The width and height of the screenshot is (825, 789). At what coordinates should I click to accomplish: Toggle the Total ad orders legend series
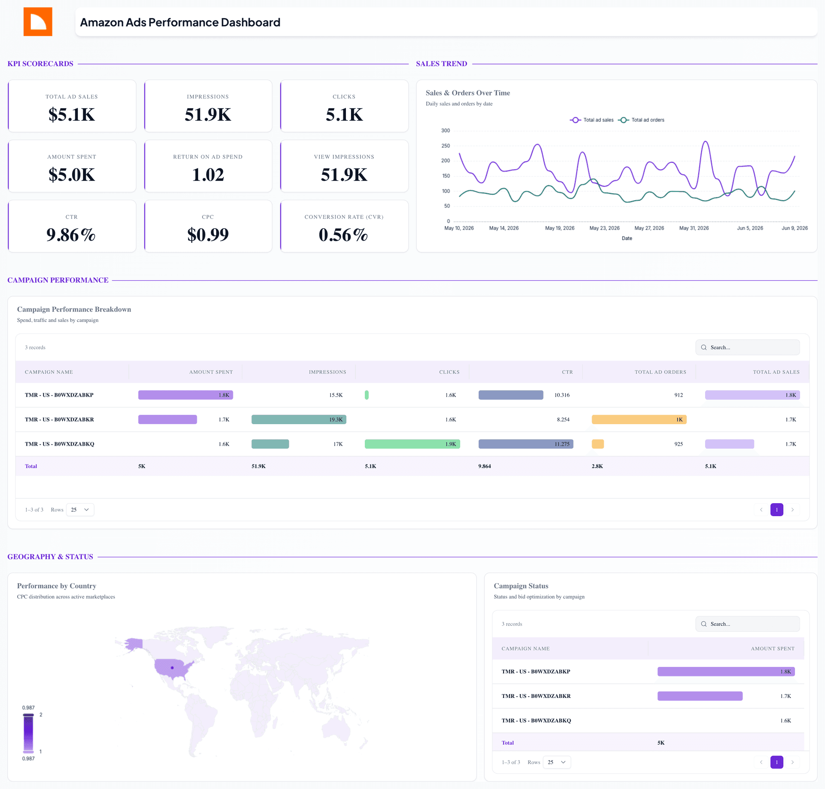[x=641, y=120]
